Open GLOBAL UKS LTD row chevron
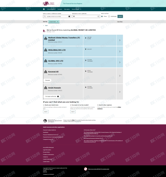This screenshot has width=166, height=177. pos(120,62)
